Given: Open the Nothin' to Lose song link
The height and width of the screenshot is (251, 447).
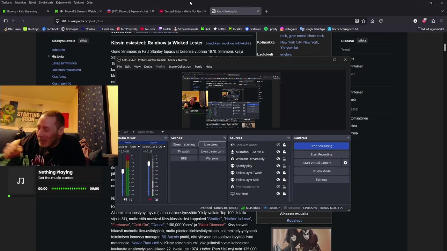Looking at the screenshot, I should [237, 219].
